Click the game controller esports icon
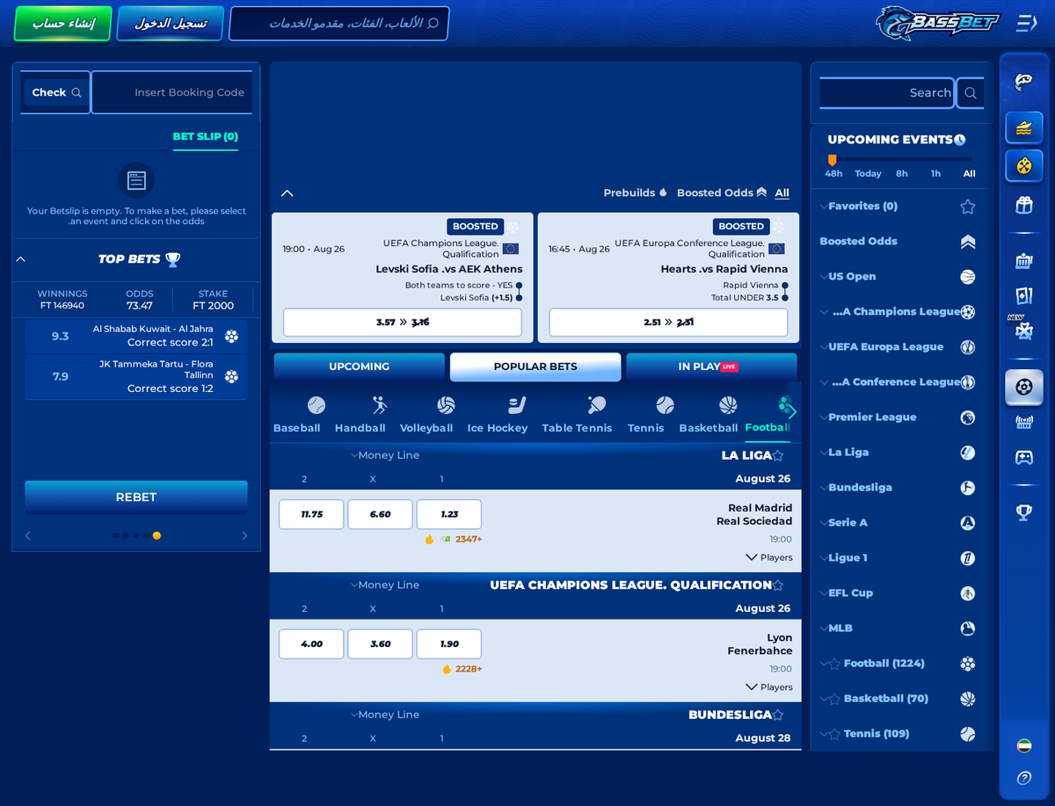This screenshot has height=806, width=1055. click(x=1023, y=457)
